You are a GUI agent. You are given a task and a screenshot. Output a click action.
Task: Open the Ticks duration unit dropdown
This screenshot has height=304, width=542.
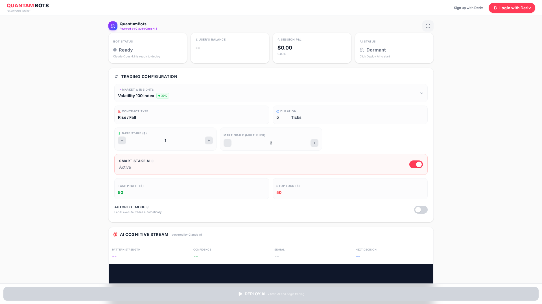[x=296, y=117]
